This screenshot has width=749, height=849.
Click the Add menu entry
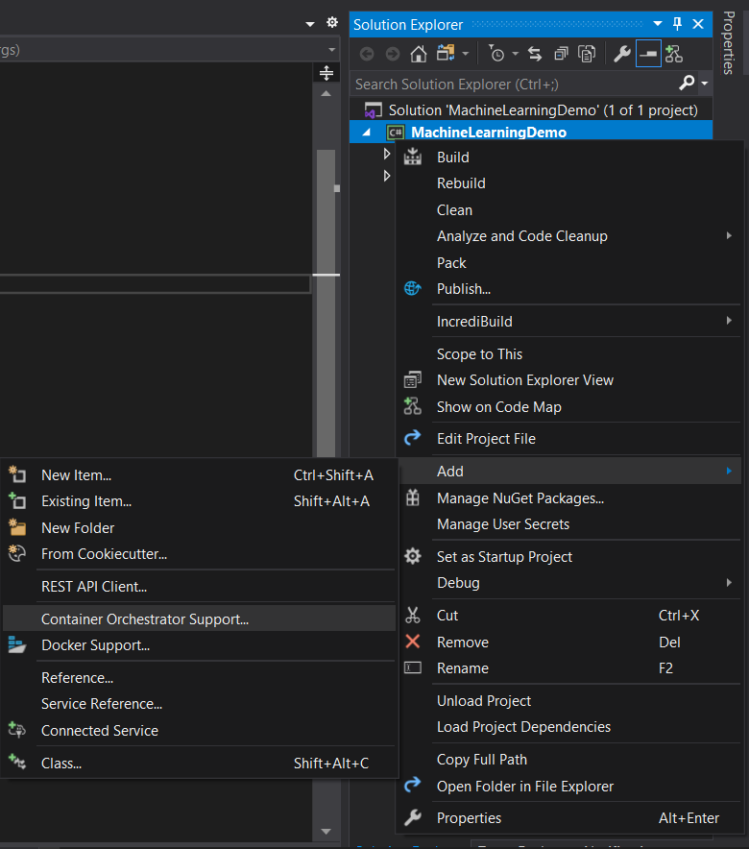coord(569,471)
